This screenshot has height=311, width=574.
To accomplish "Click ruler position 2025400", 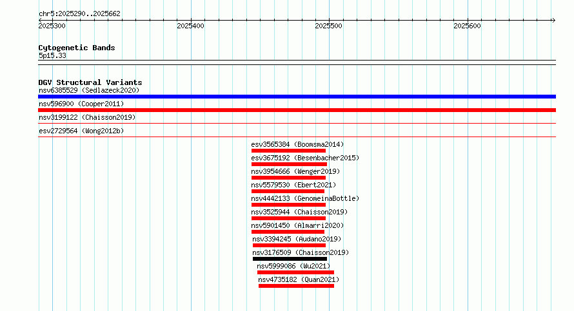I will pos(190,26).
